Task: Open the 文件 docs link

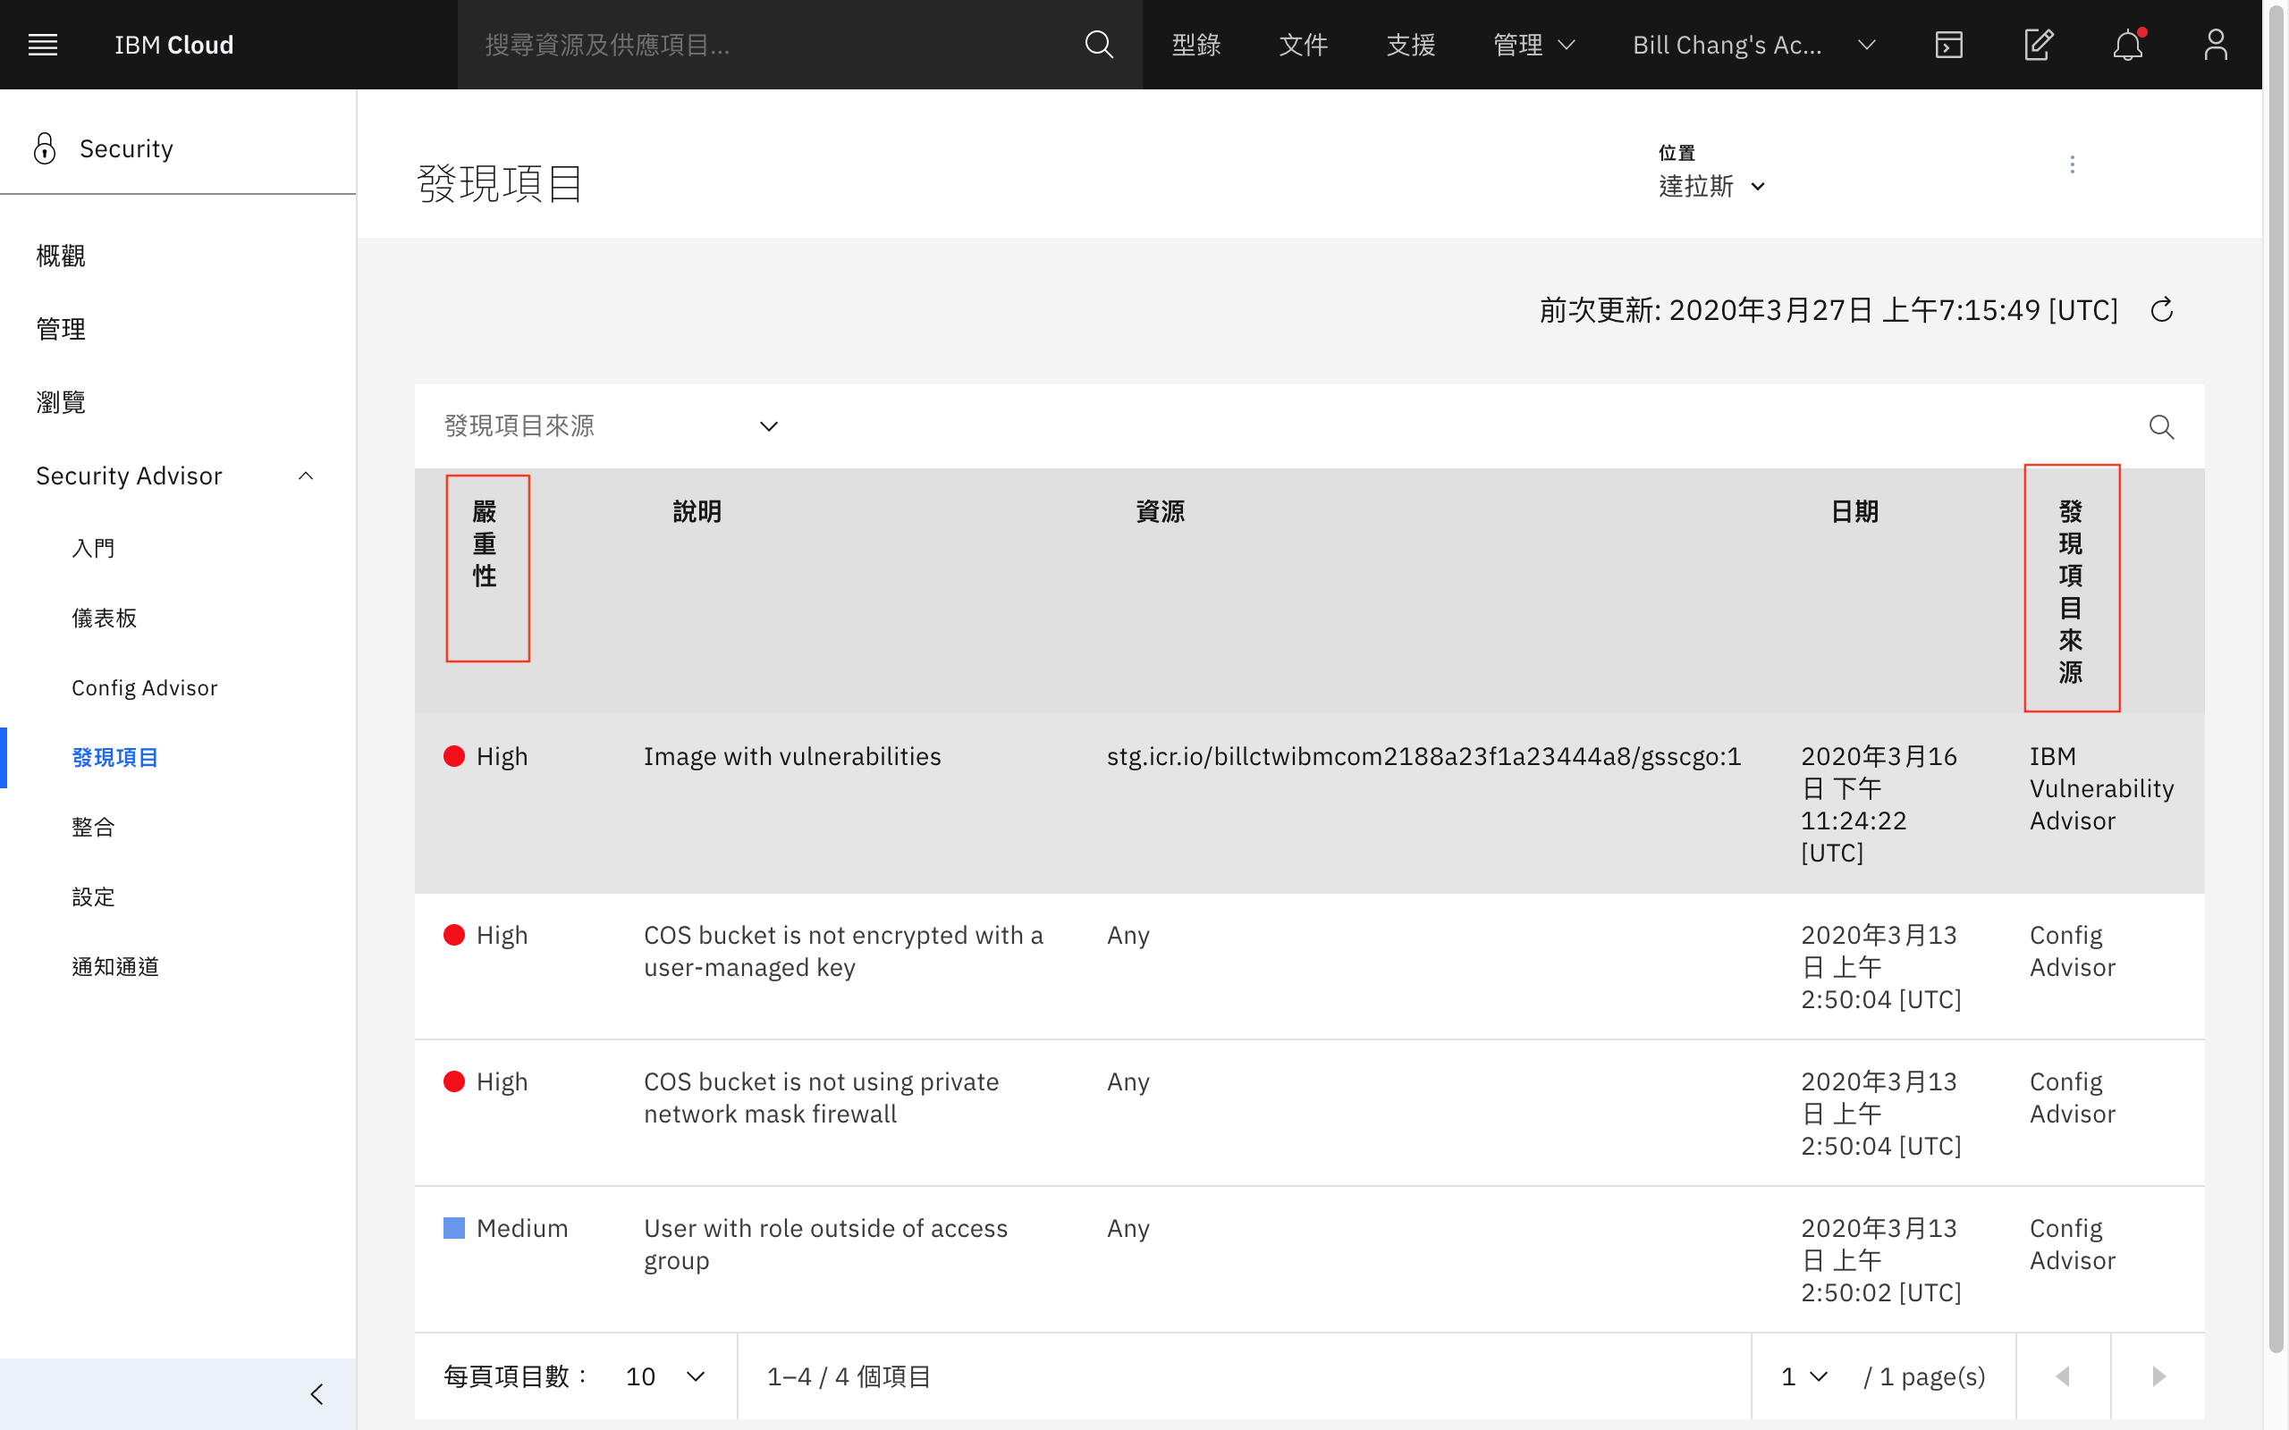Action: tap(1303, 45)
